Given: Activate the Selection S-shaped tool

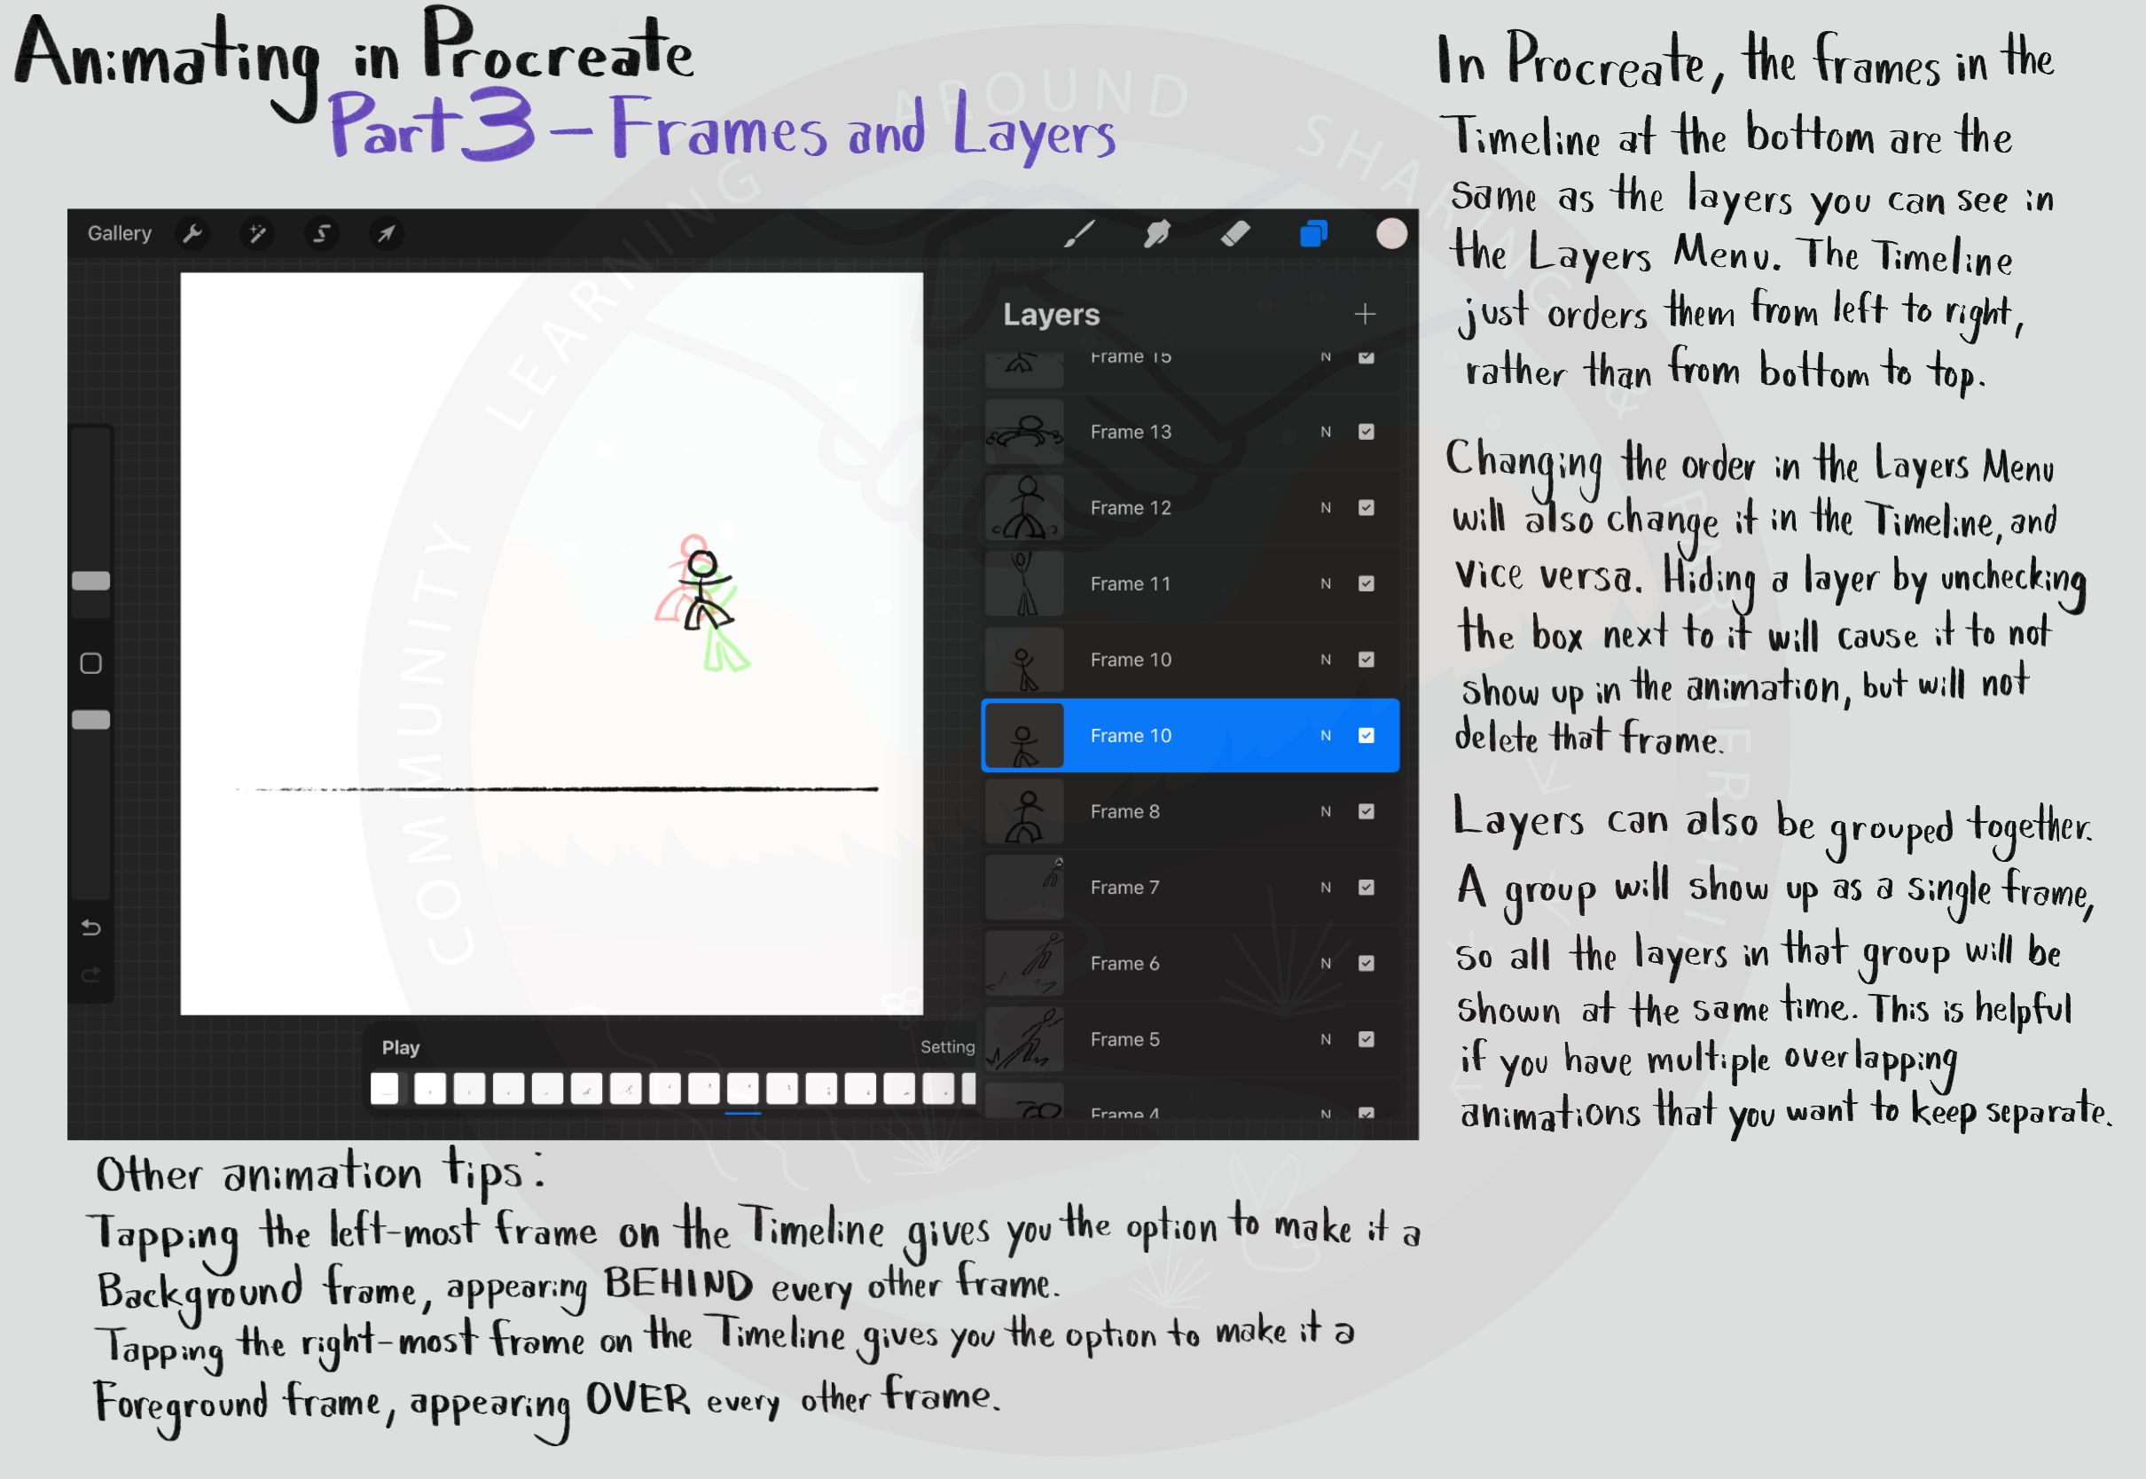Looking at the screenshot, I should pos(322,233).
